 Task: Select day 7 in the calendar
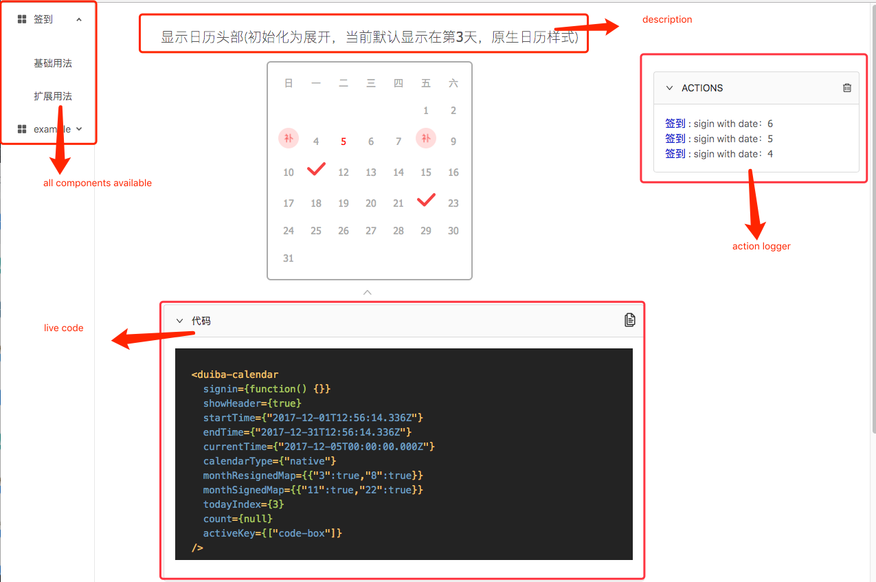[x=398, y=142]
